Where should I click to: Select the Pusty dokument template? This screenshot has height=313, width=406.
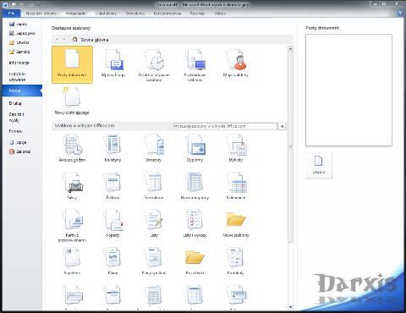[x=72, y=64]
